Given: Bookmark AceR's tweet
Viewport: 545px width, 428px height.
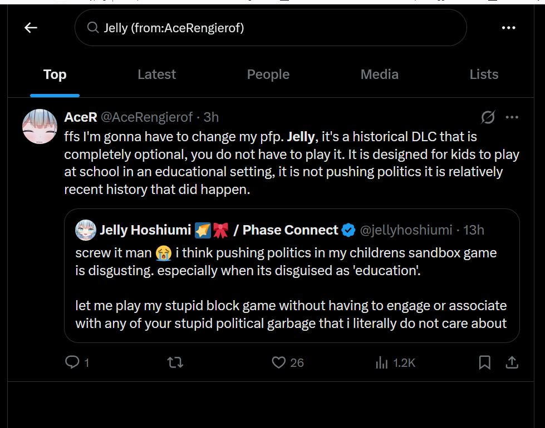Looking at the screenshot, I should 484,362.
